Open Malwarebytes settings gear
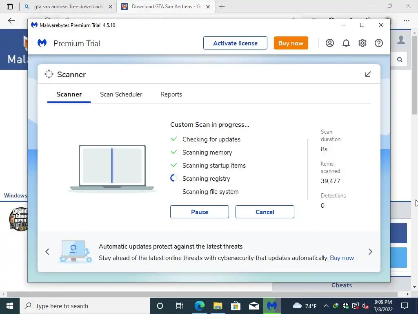The height and width of the screenshot is (314, 418). tap(362, 43)
